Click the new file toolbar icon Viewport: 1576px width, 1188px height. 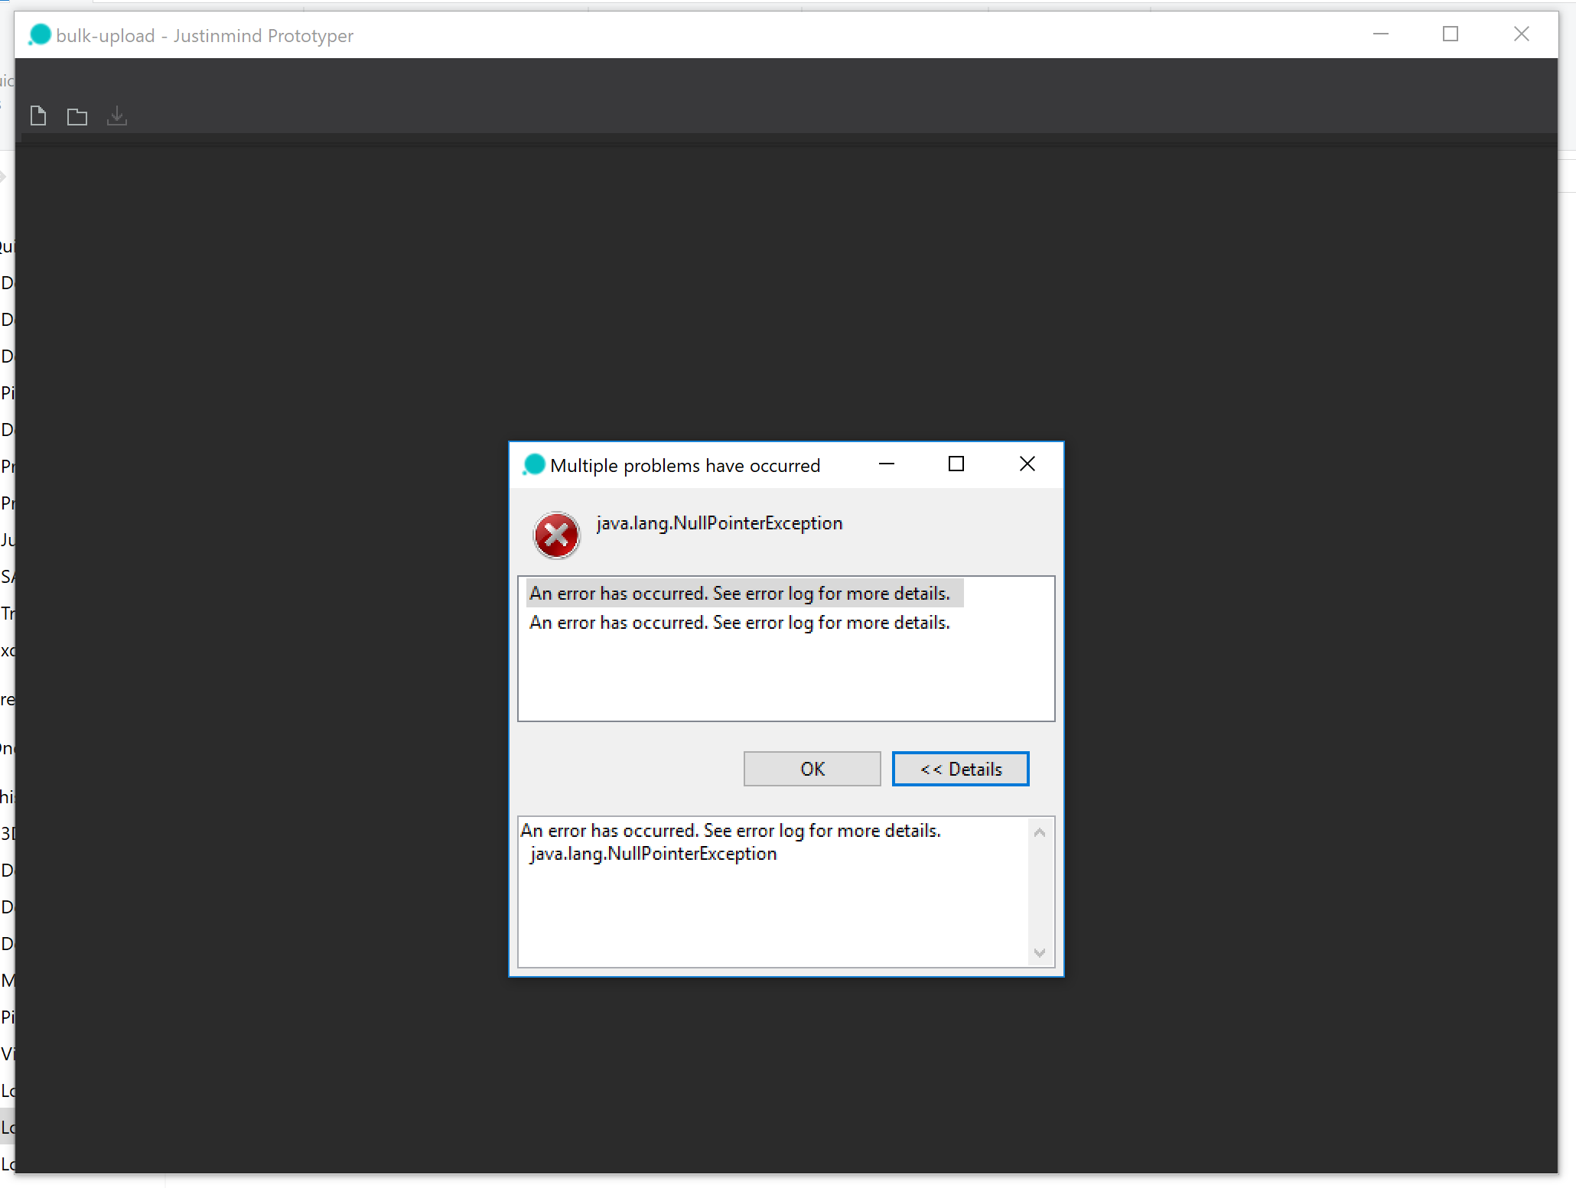pyautogui.click(x=38, y=116)
